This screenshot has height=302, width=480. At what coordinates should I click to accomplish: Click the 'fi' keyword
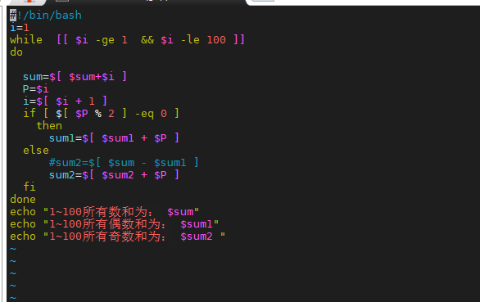click(29, 187)
